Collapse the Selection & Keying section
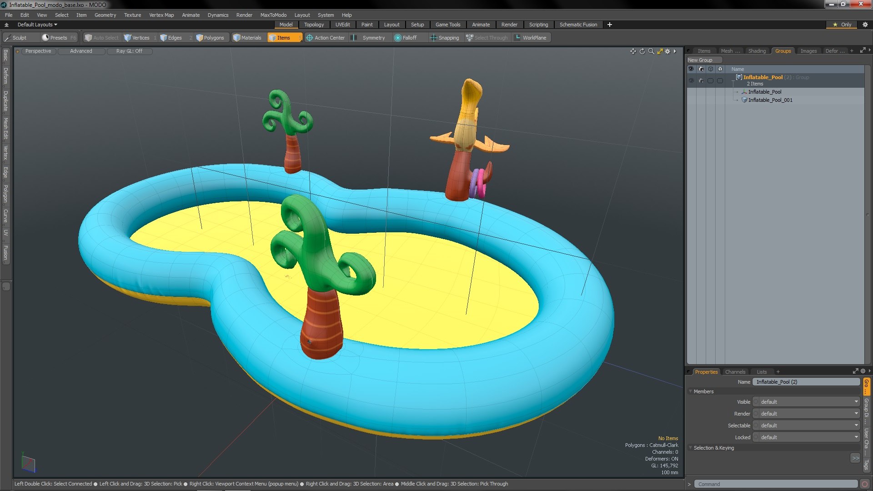 click(x=690, y=448)
